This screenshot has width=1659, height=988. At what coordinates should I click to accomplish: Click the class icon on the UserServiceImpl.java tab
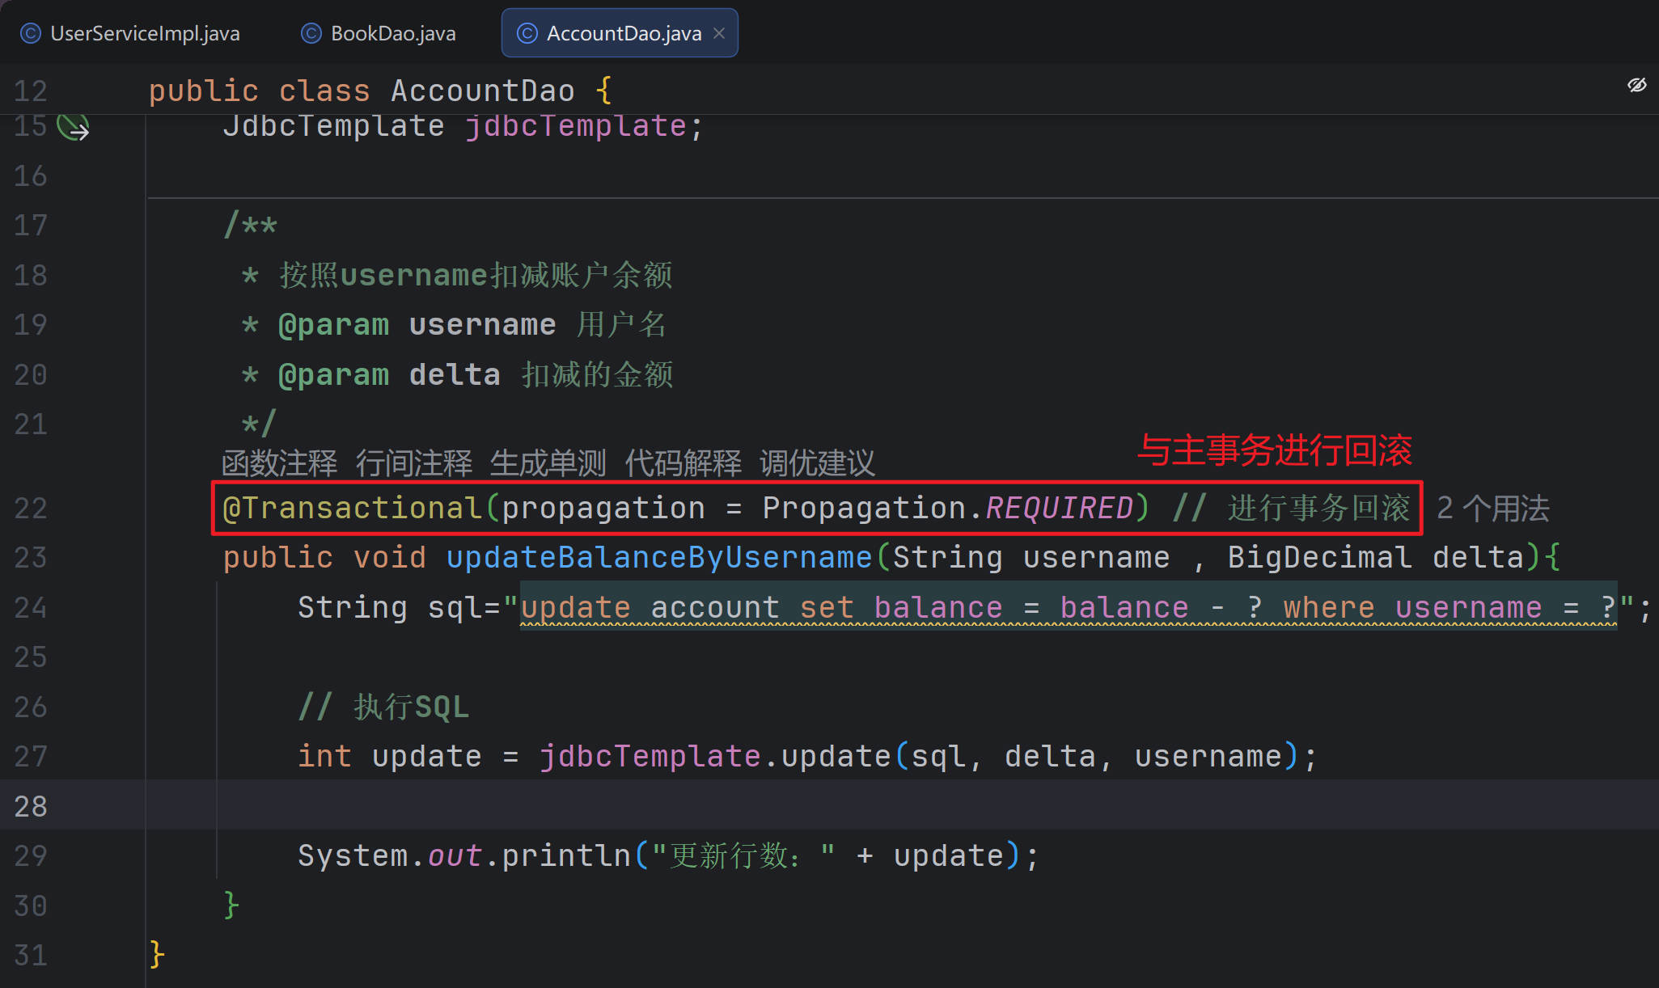click(x=31, y=33)
